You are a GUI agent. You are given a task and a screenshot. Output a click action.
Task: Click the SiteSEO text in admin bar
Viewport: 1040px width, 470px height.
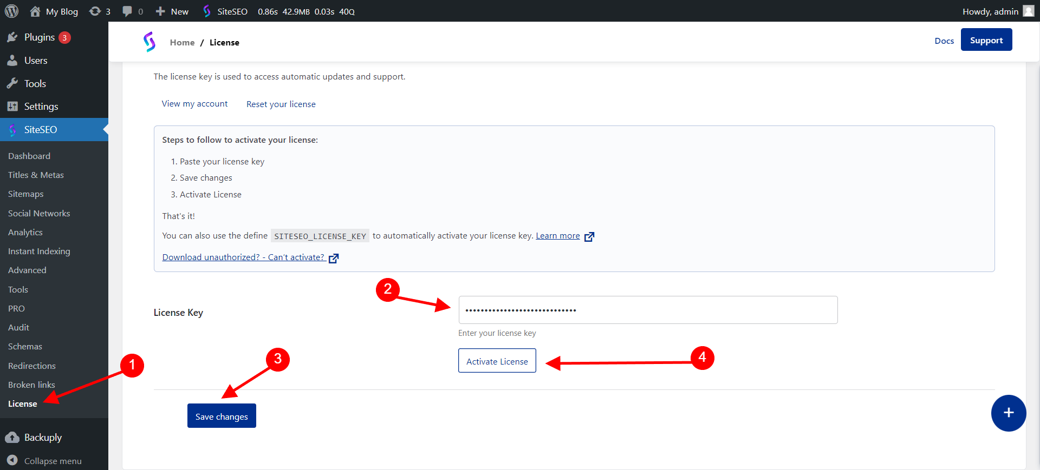pyautogui.click(x=232, y=11)
